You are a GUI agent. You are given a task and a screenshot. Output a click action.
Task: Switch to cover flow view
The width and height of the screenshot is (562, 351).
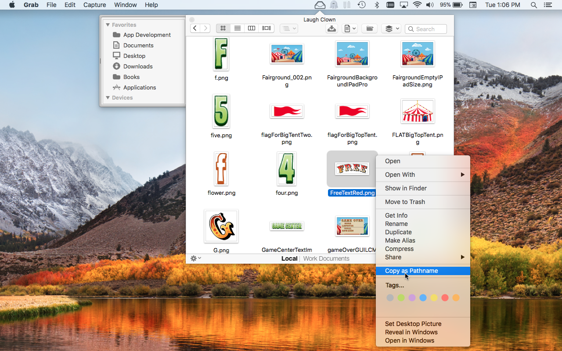pos(267,29)
